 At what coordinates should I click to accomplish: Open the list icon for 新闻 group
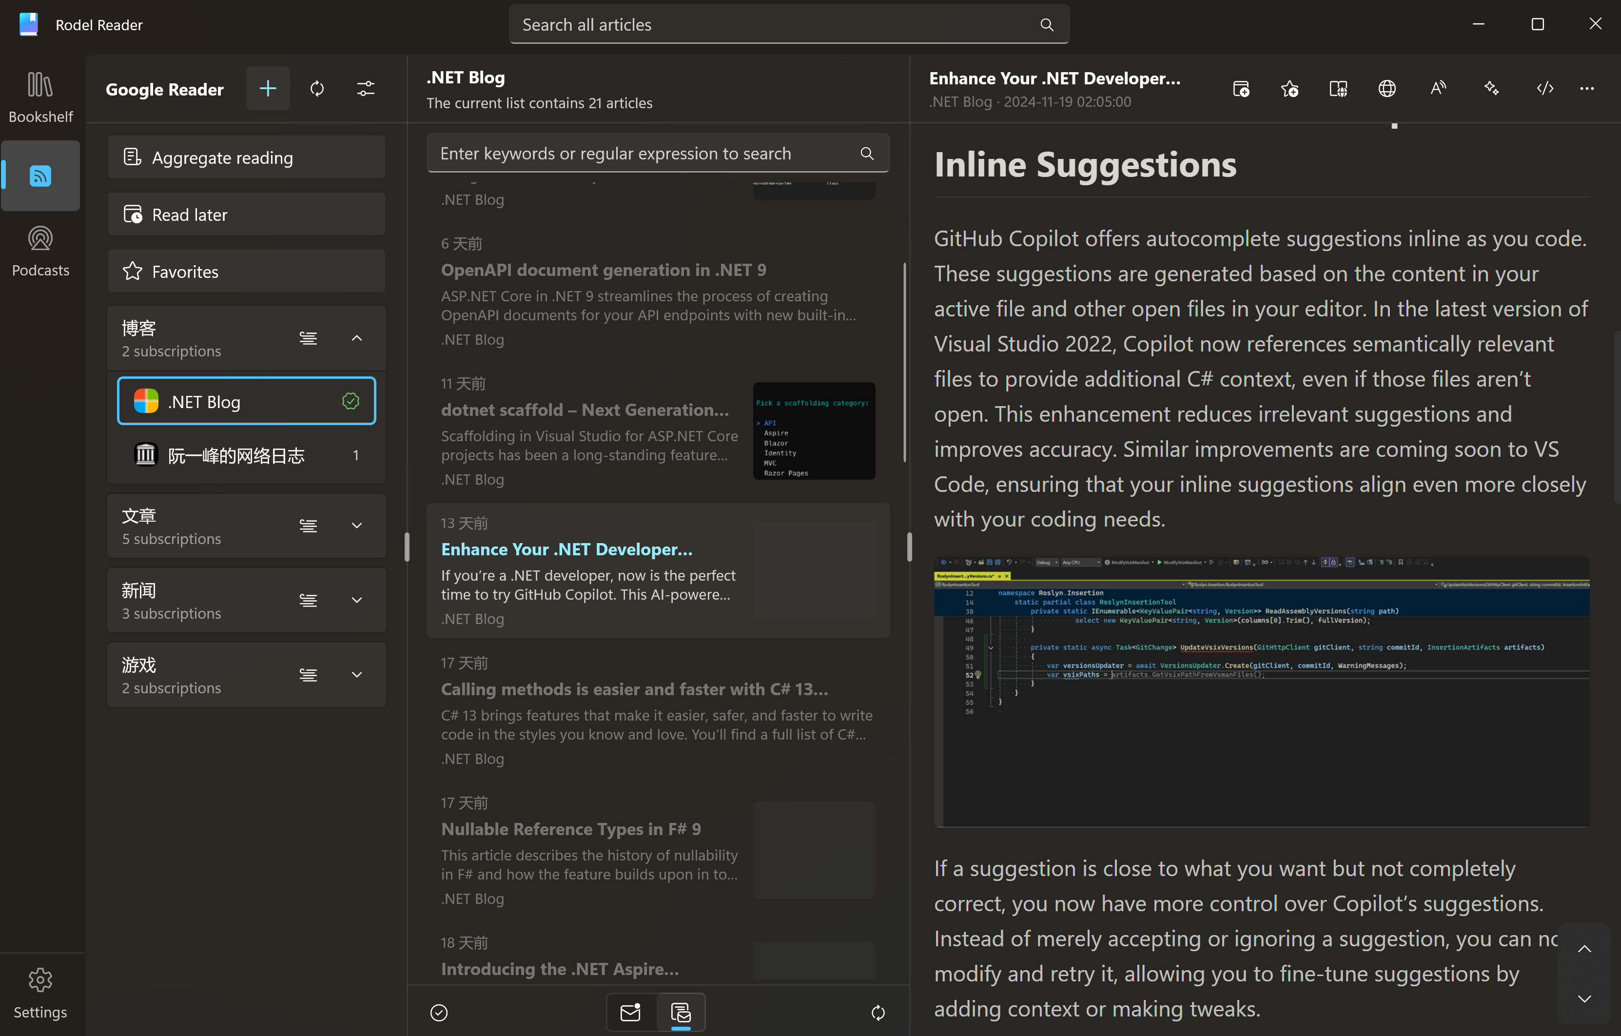pos(308,601)
